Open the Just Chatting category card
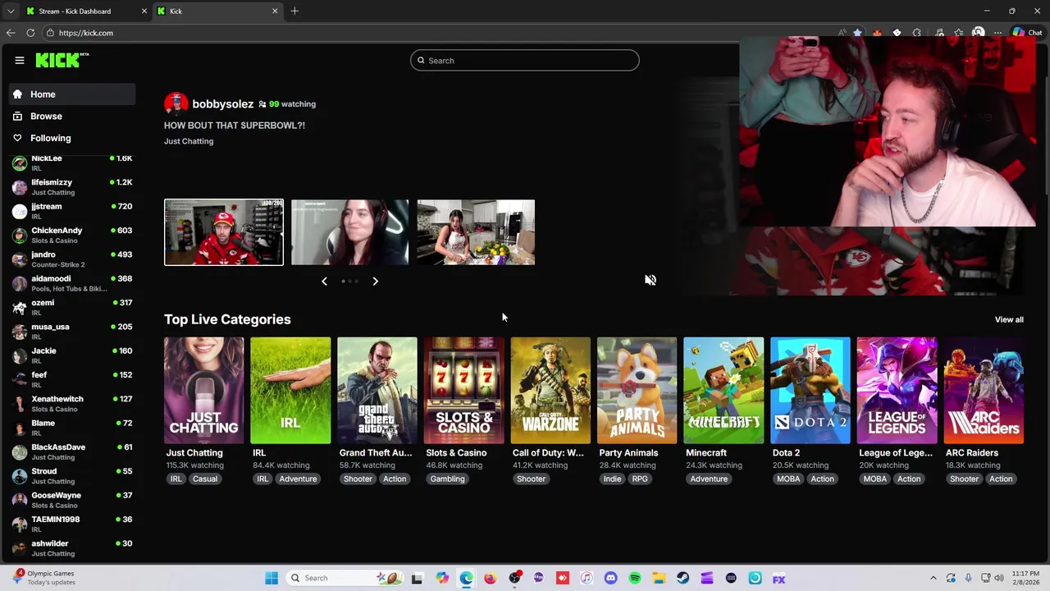The image size is (1050, 591). (x=204, y=391)
